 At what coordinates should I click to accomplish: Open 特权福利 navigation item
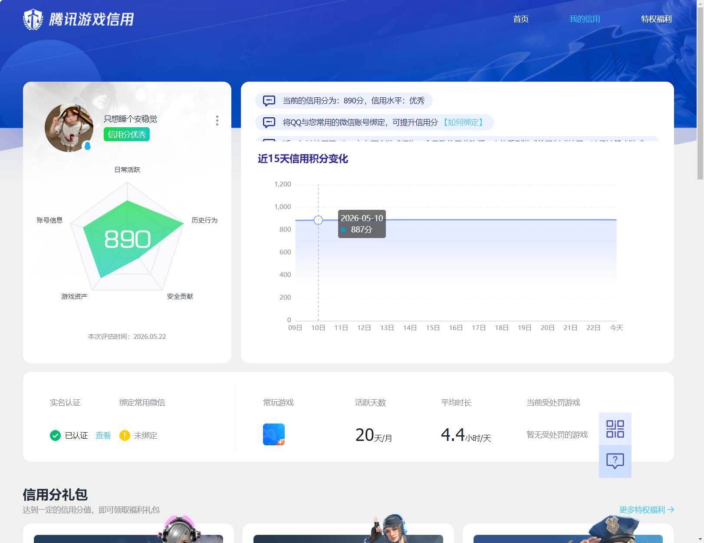click(x=656, y=19)
